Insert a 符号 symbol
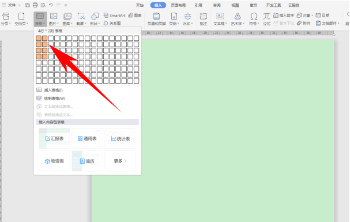350x222 pixels. pos(254,19)
